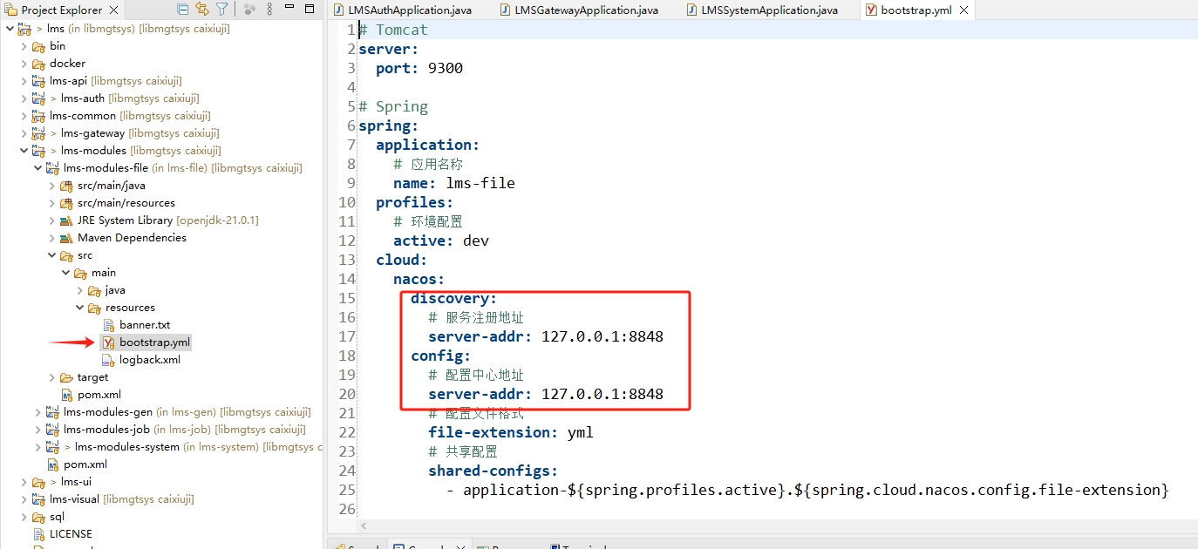Switch to LMSAuthApplication.java tab
This screenshot has height=549, width=1198.
[404, 10]
